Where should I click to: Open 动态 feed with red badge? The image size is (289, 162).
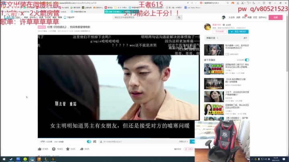pyautogui.click(x=244, y=18)
